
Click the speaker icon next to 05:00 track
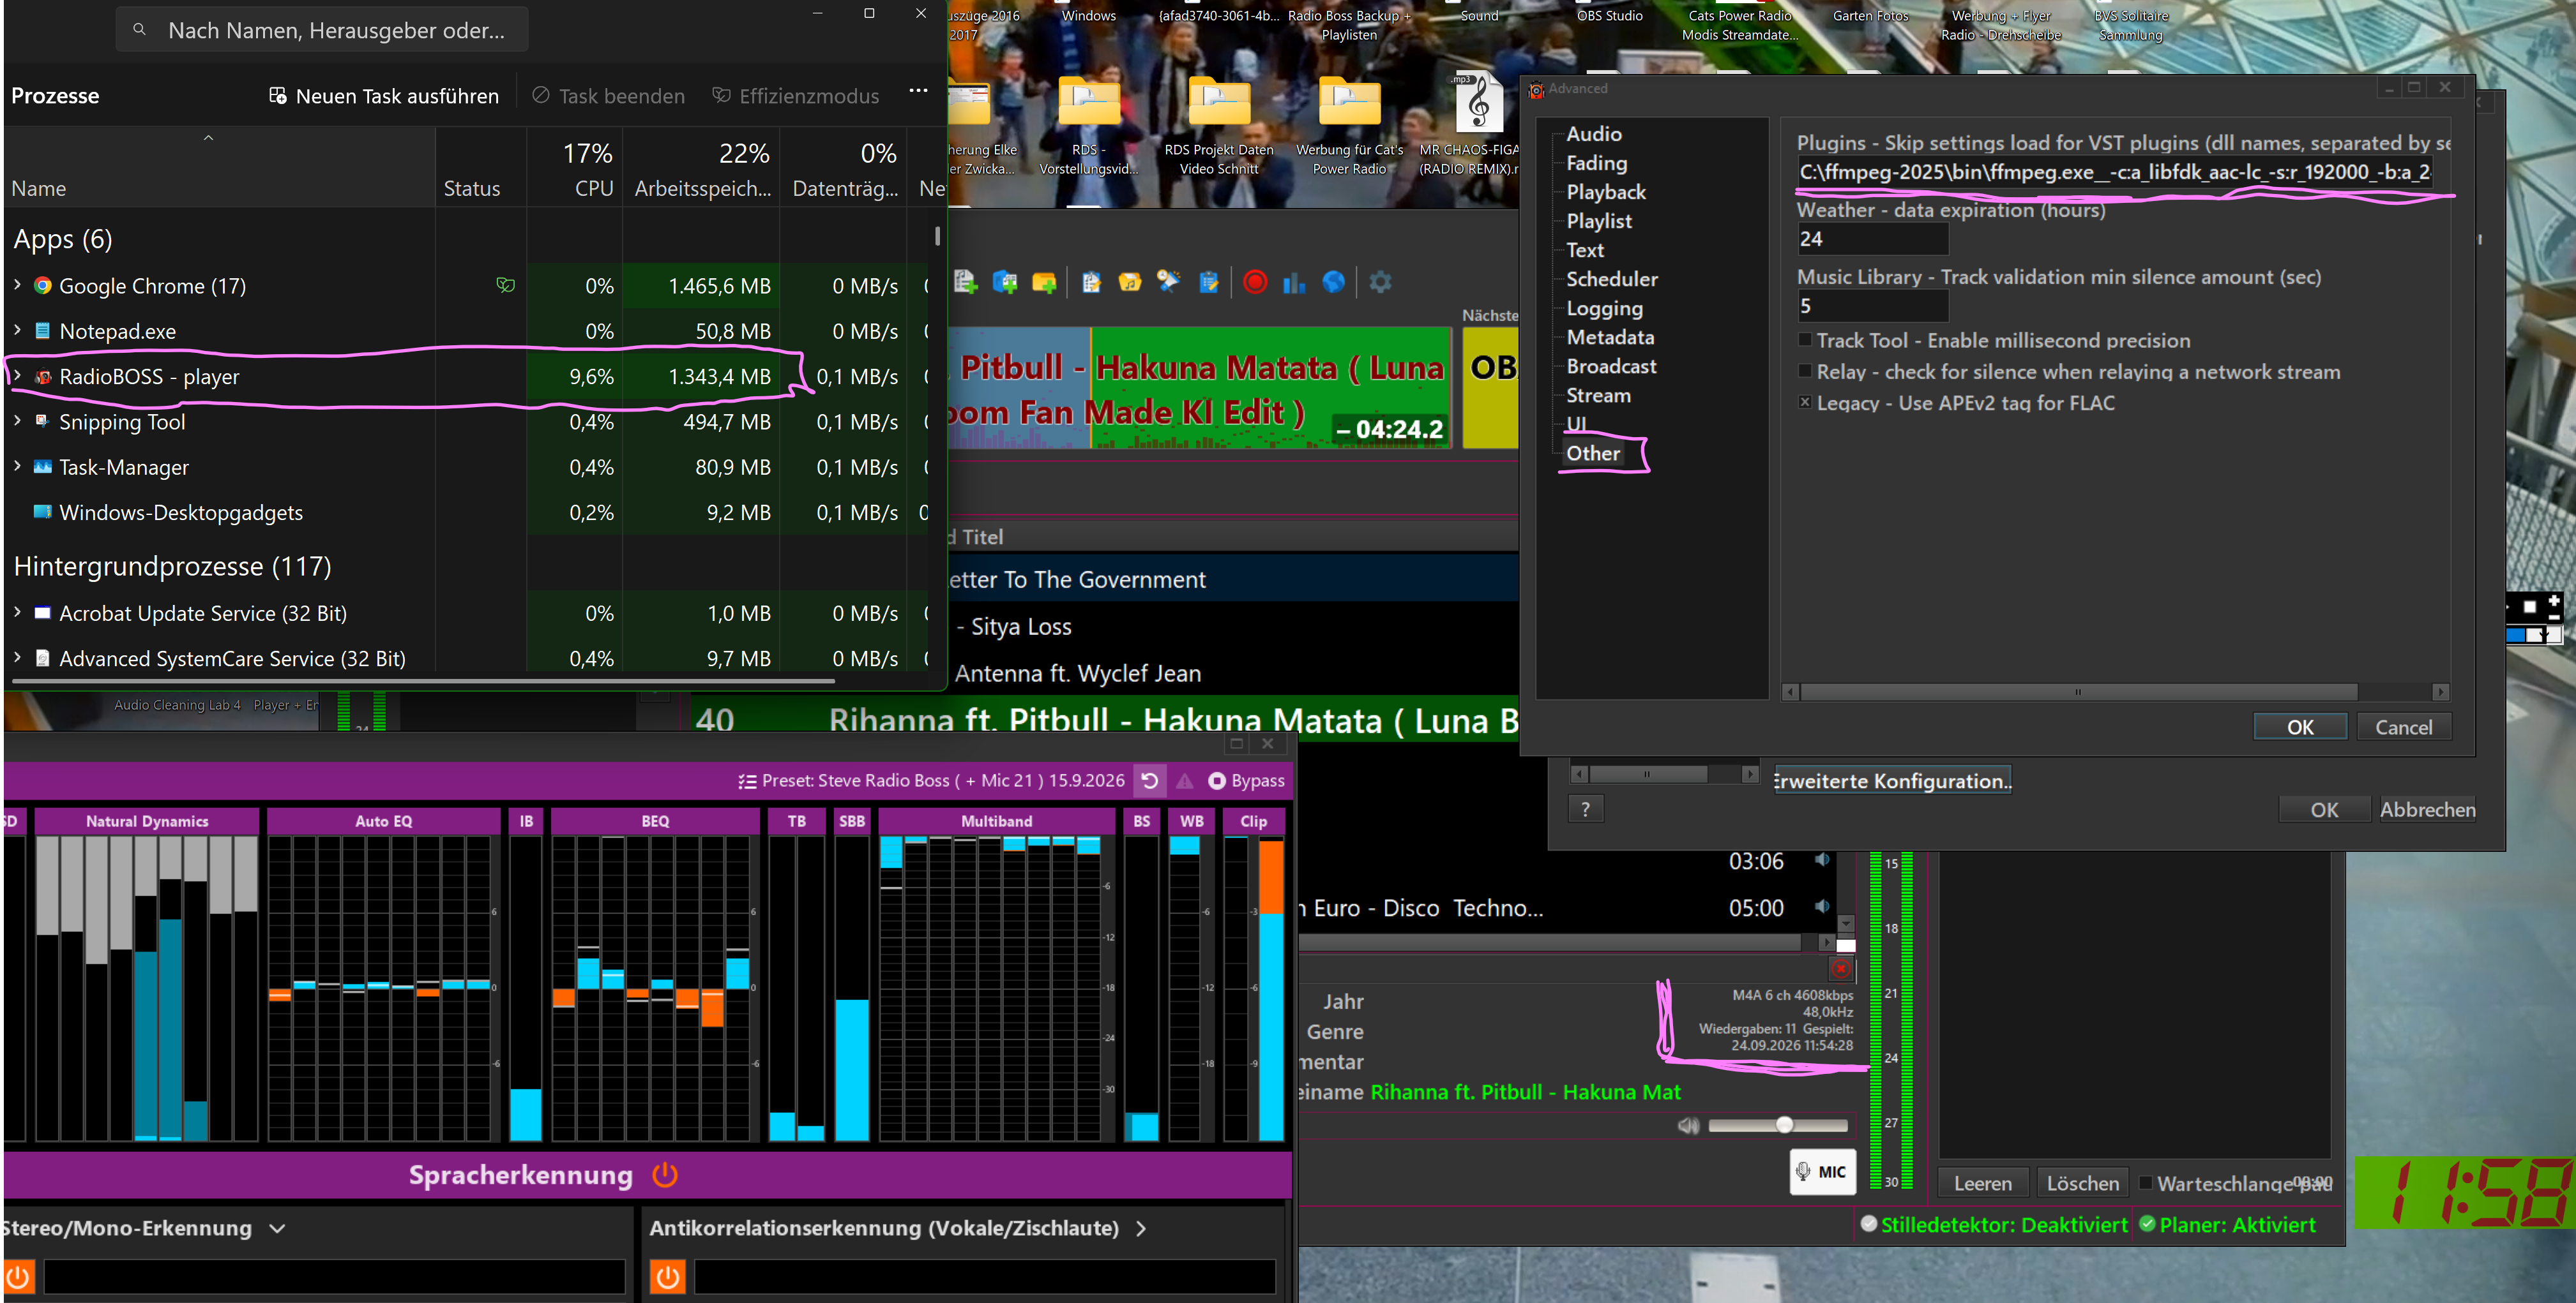pyautogui.click(x=1822, y=906)
